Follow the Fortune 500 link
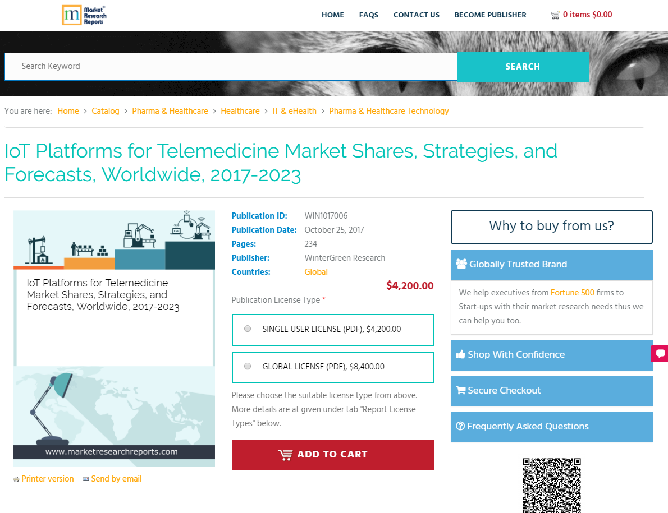The width and height of the screenshot is (668, 513). click(x=572, y=292)
